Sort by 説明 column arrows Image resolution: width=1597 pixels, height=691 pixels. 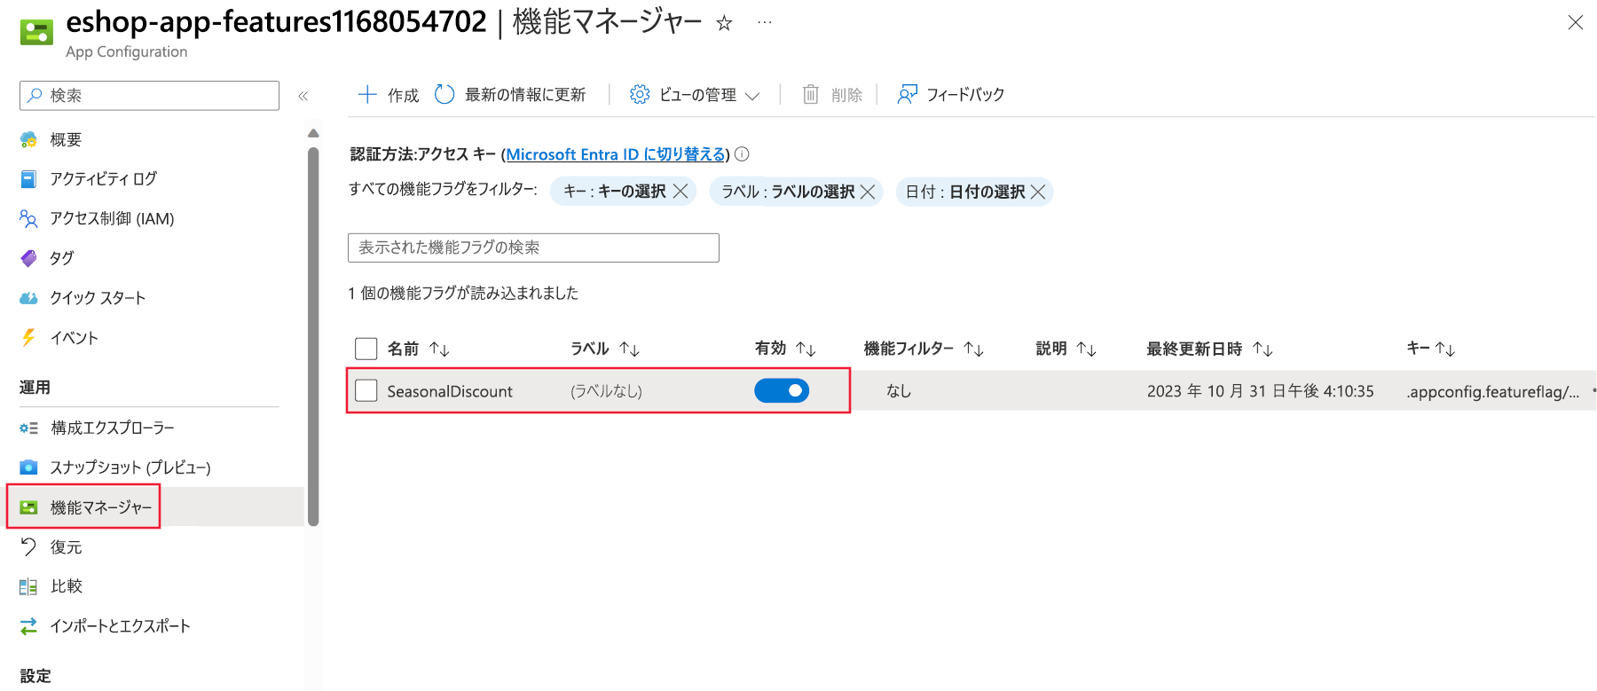1086,349
